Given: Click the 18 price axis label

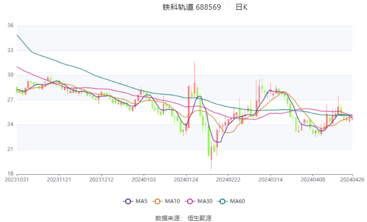Looking at the screenshot, I should [x=10, y=174].
